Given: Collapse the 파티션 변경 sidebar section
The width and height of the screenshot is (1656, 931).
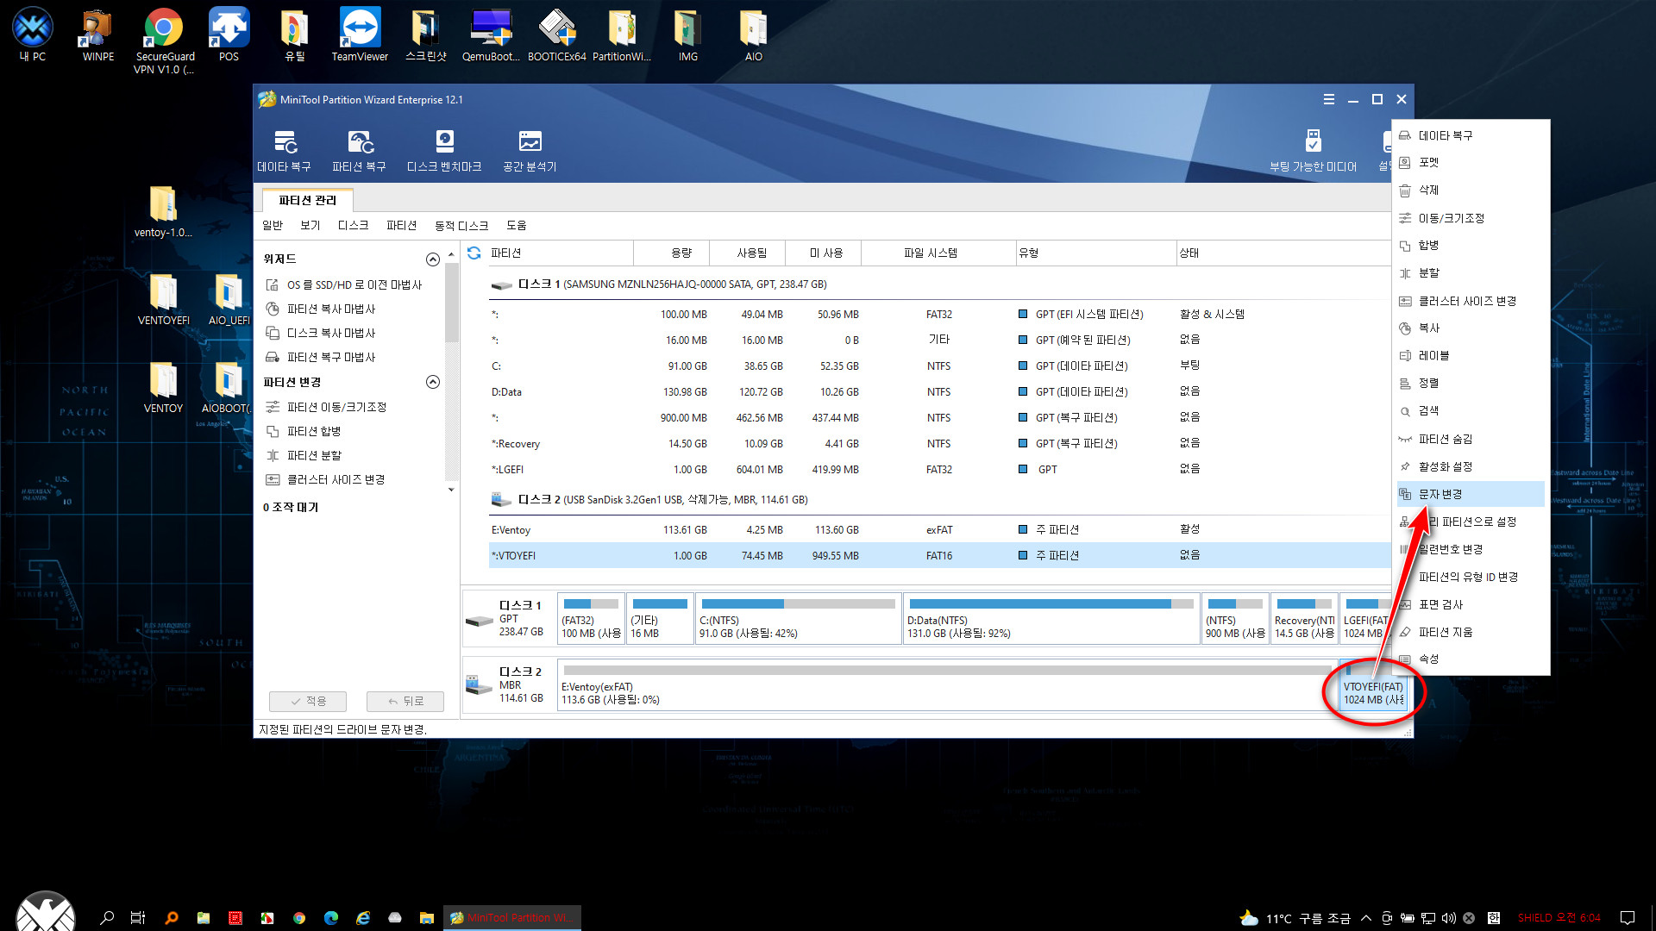Looking at the screenshot, I should pyautogui.click(x=433, y=382).
